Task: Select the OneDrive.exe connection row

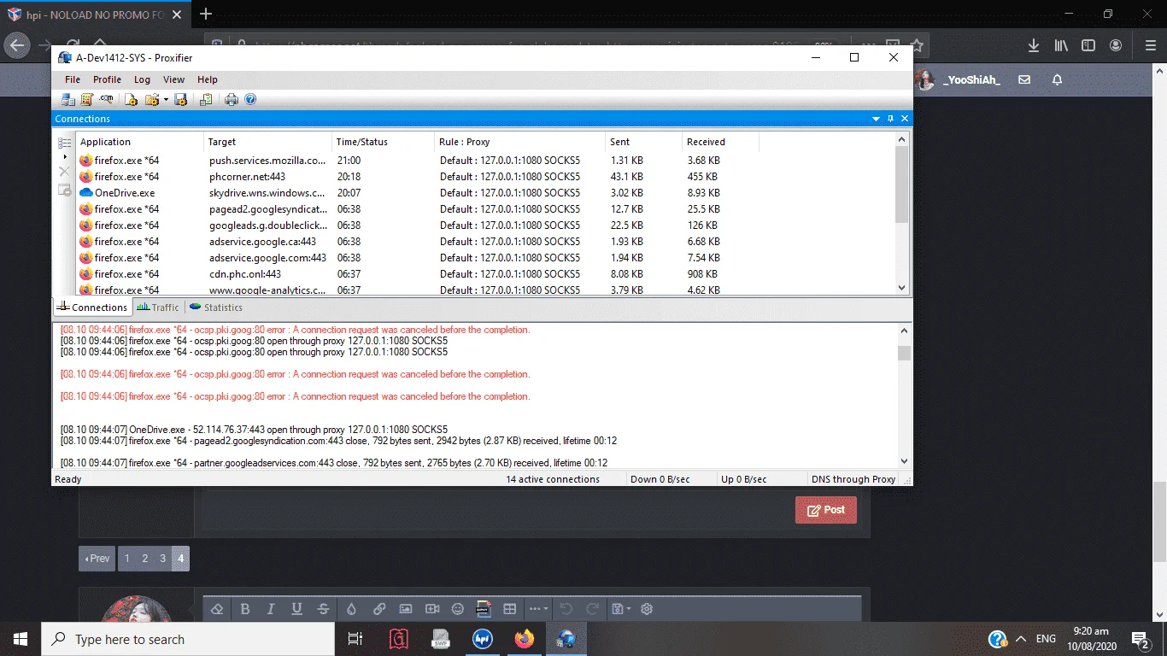Action: coord(485,193)
